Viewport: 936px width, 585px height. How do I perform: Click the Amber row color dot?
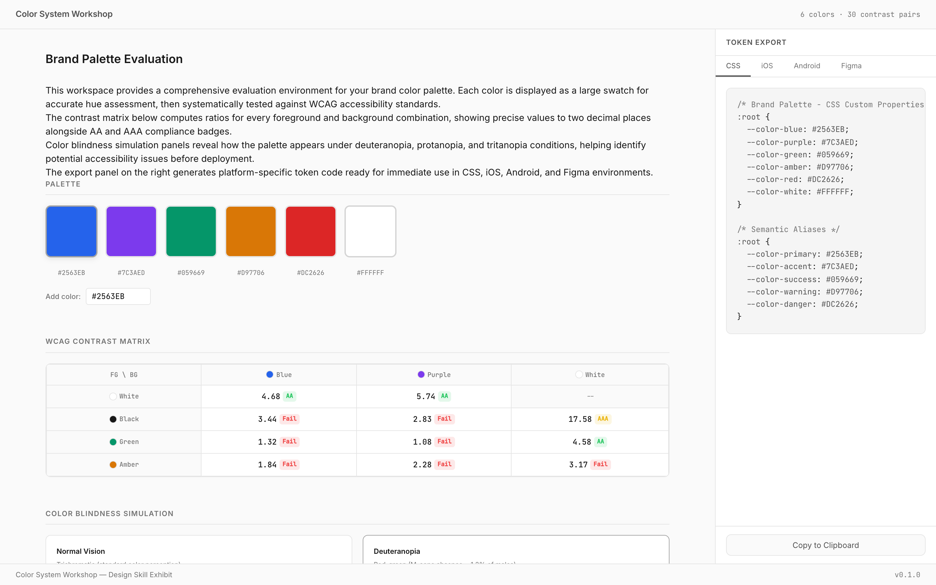[x=113, y=465]
